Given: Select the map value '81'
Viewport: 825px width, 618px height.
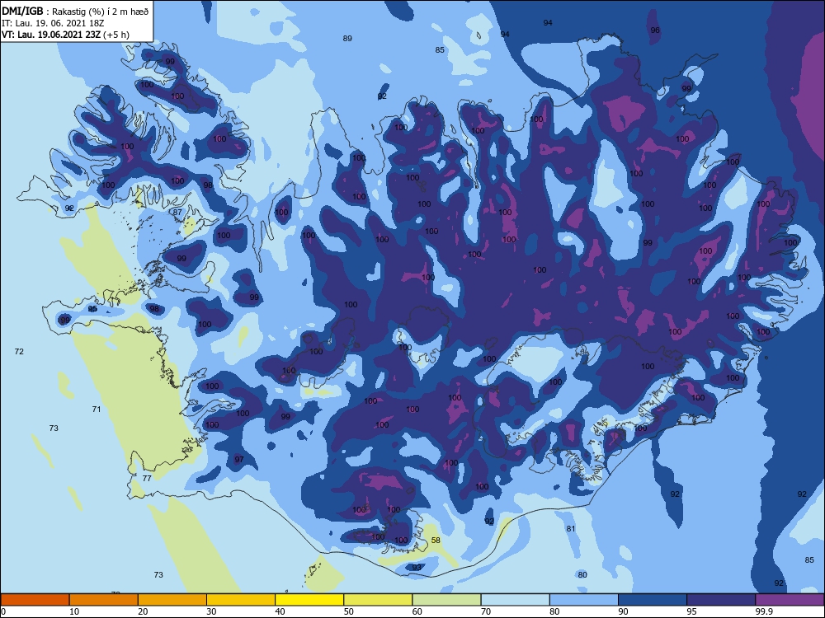Looking at the screenshot, I should pos(571,529).
